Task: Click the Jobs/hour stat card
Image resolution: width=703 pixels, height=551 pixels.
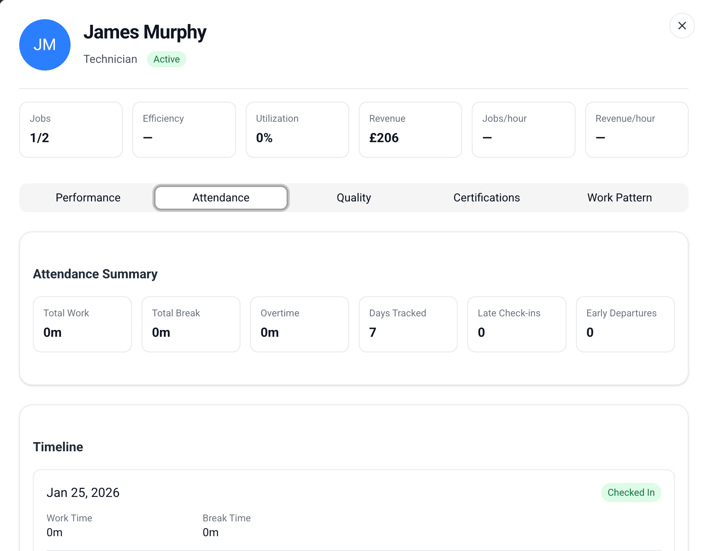Action: click(523, 129)
